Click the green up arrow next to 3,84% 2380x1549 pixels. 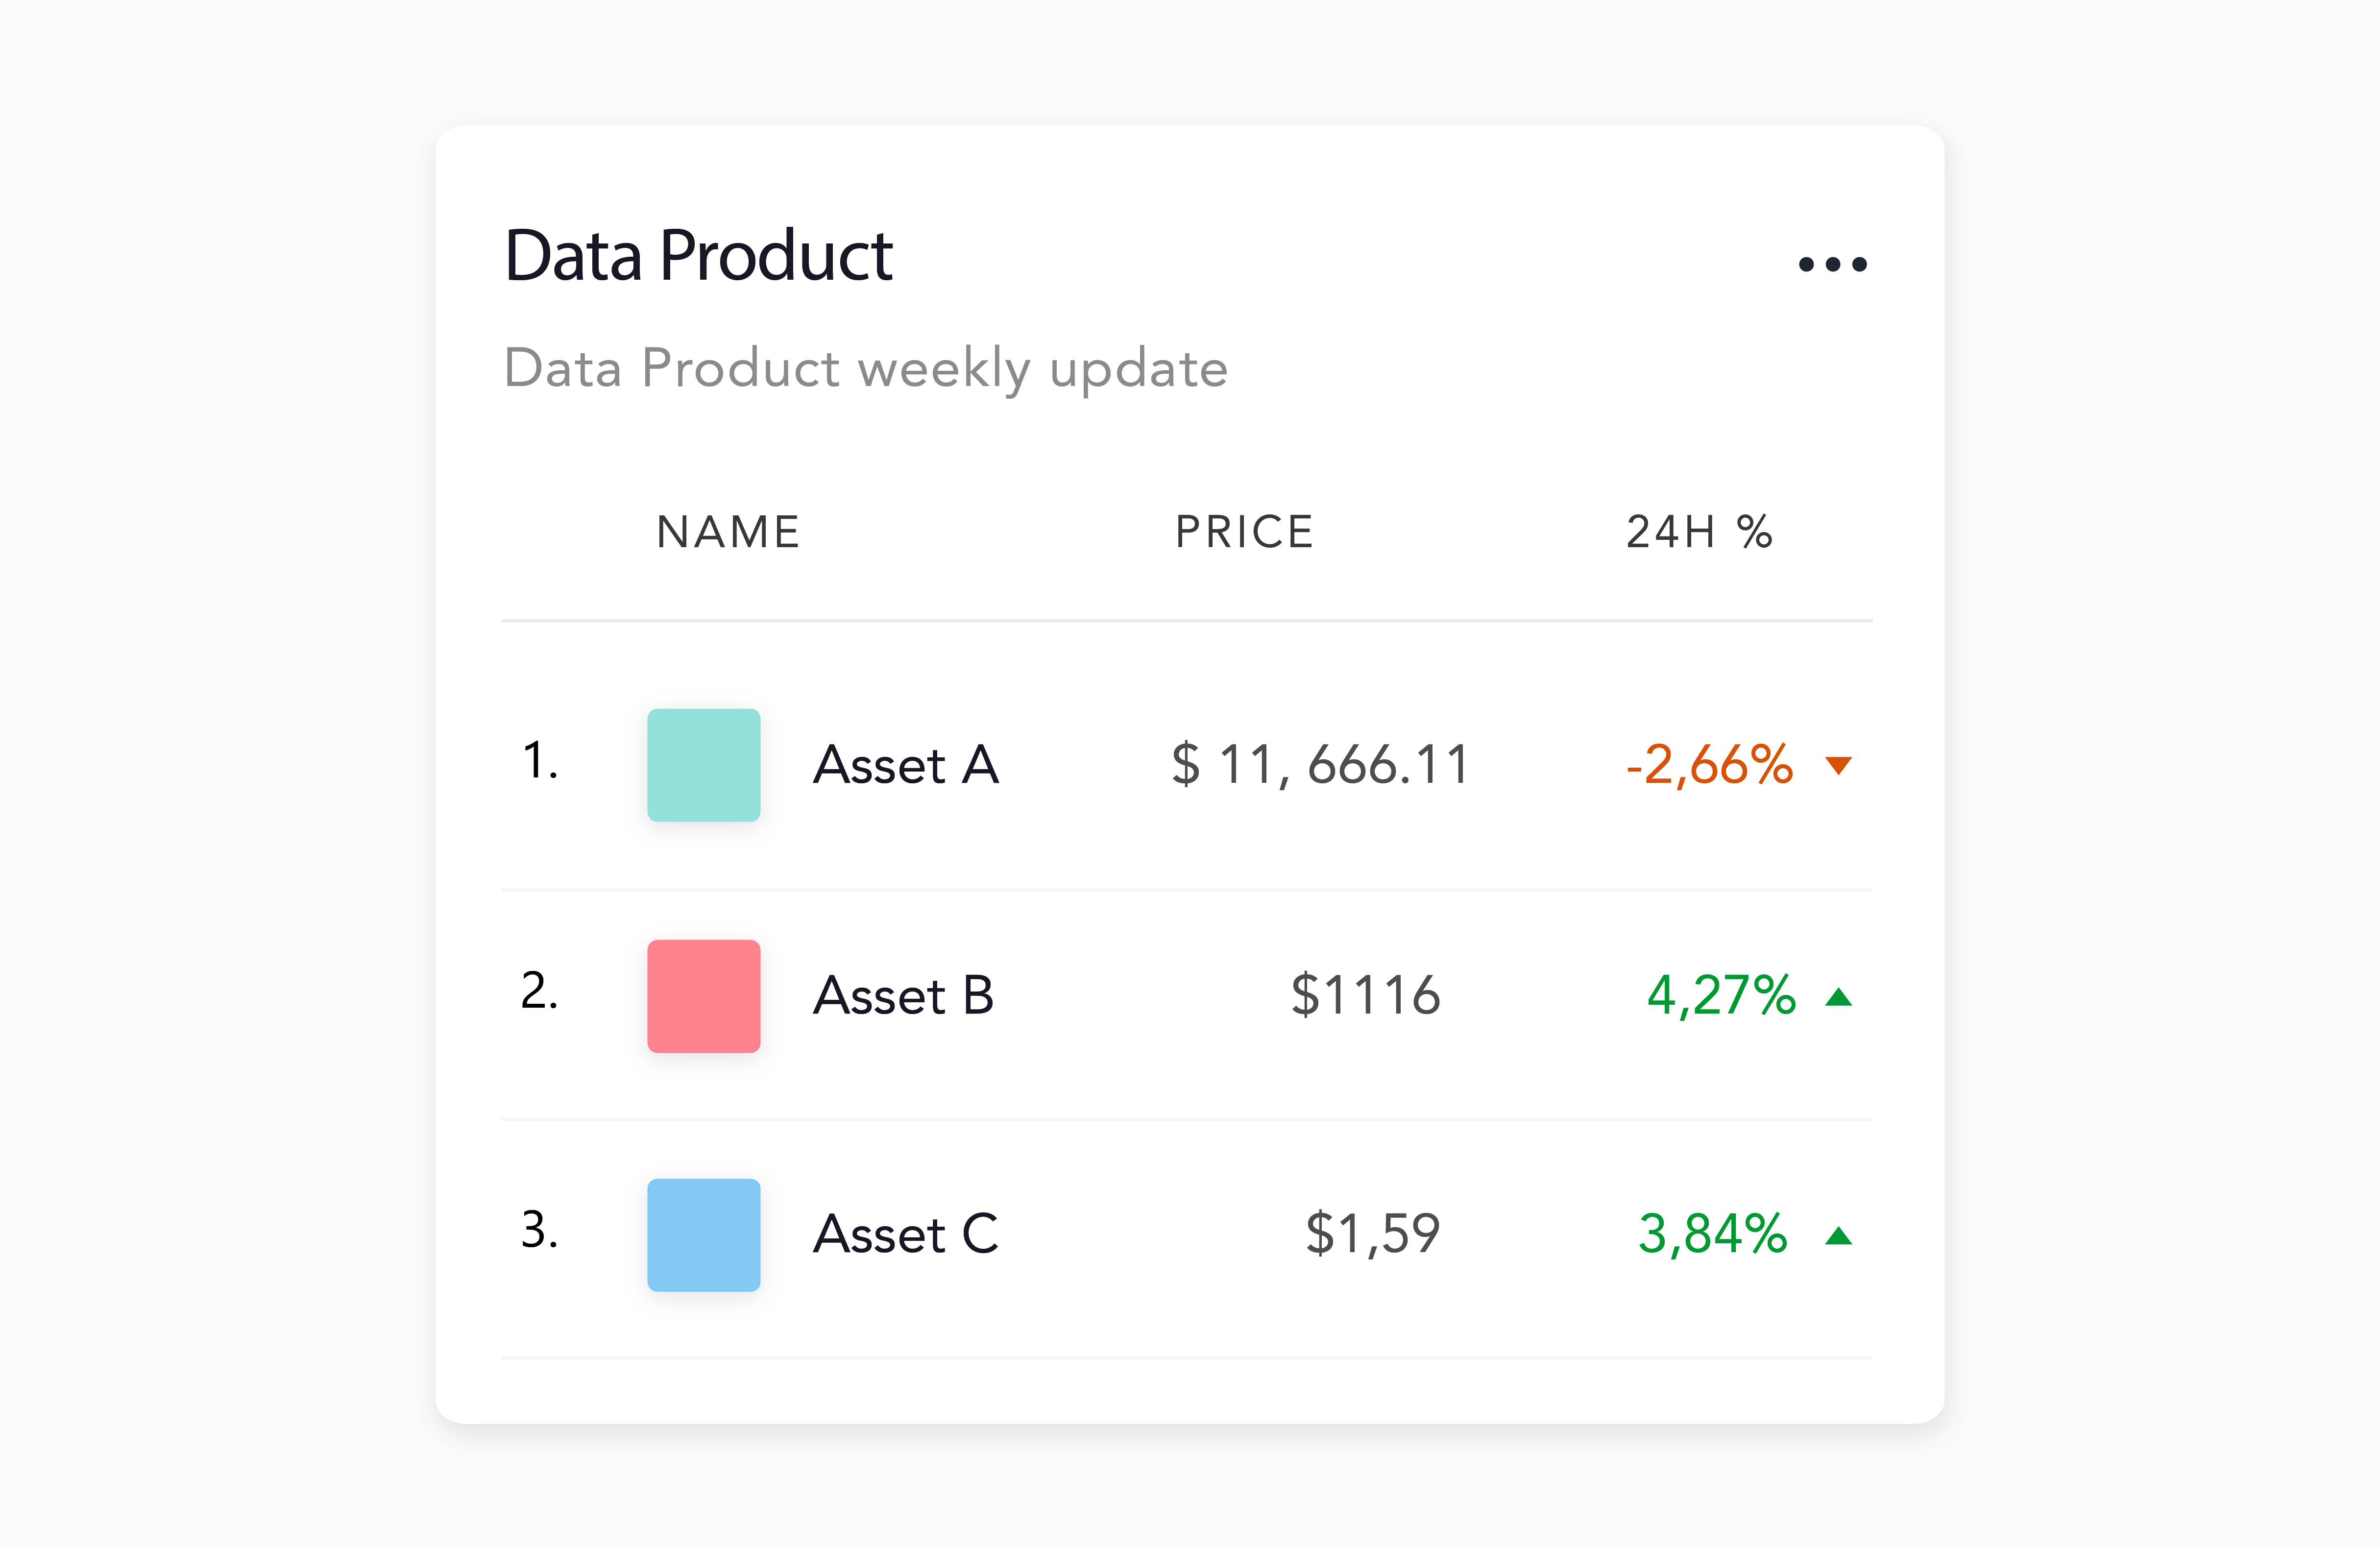click(x=1838, y=1237)
